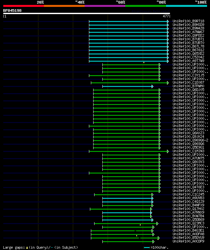Select the UniRef100_C1E087 label
This screenshot has width=210, height=250.
tap(188, 82)
